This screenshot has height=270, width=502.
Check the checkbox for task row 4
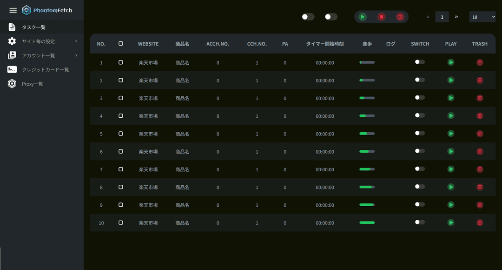(x=121, y=115)
